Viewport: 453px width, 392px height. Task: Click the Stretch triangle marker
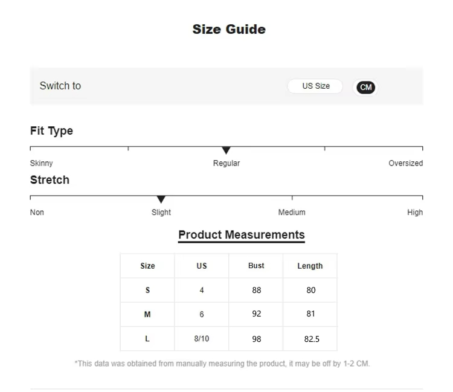(161, 199)
